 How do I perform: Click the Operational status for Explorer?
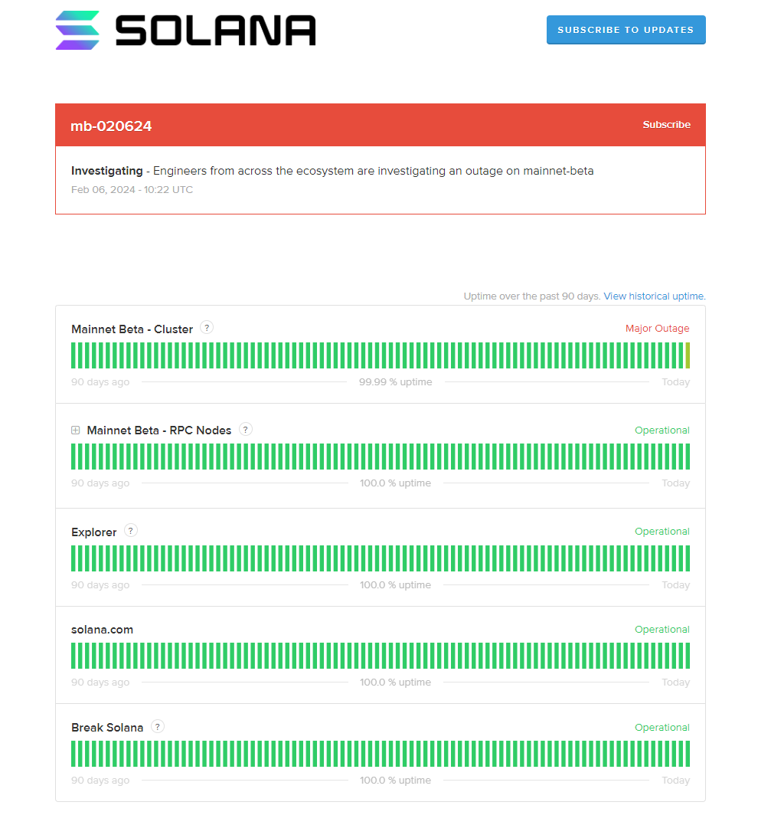pyautogui.click(x=662, y=532)
